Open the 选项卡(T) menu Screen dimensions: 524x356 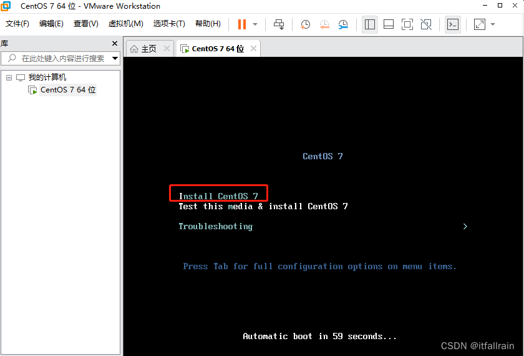tap(169, 24)
